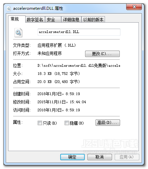The image size is (148, 169).
Task: Click the 文件类型 value text
Action: point(57,45)
